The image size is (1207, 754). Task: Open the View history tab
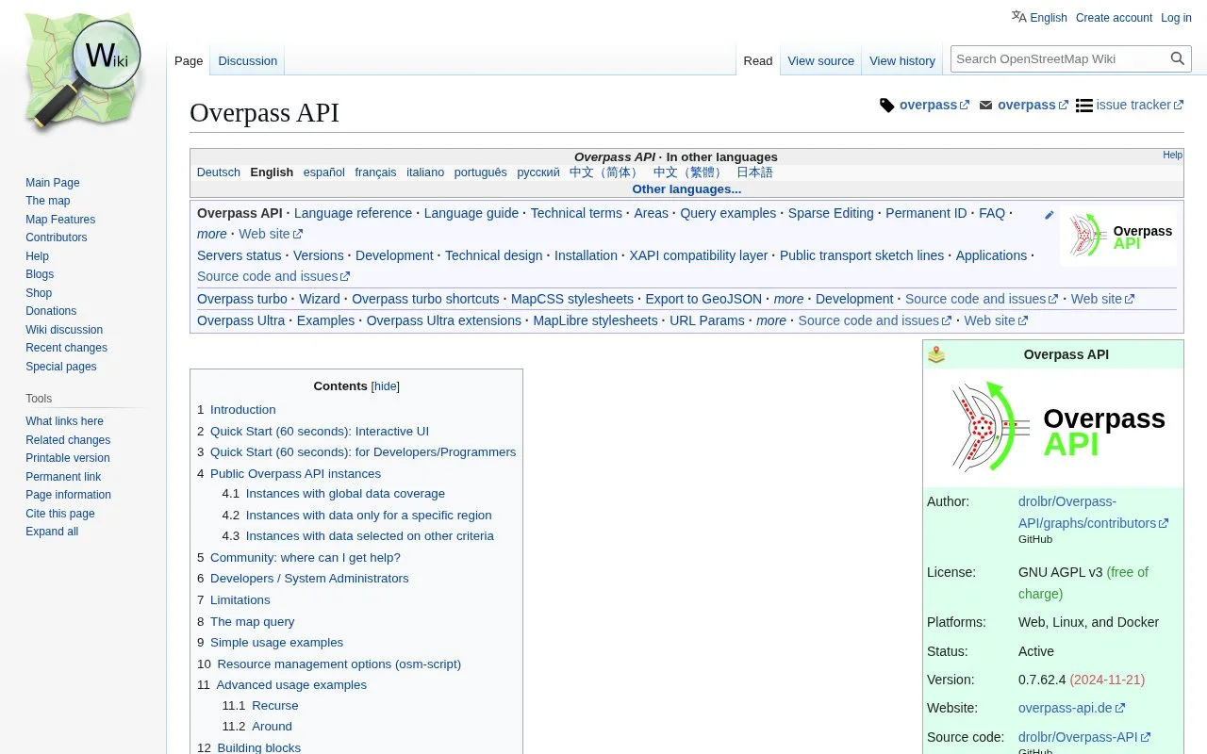click(902, 61)
